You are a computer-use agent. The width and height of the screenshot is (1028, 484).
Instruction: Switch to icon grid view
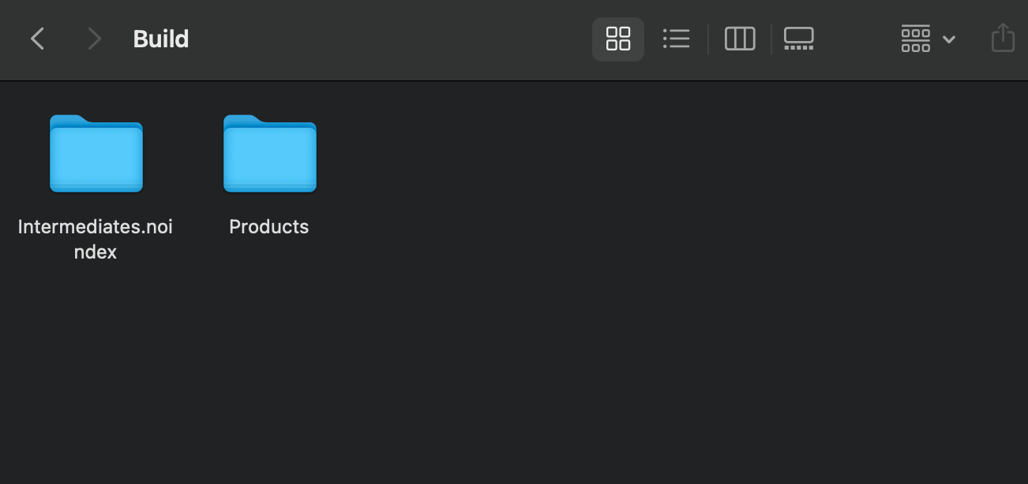pos(618,39)
